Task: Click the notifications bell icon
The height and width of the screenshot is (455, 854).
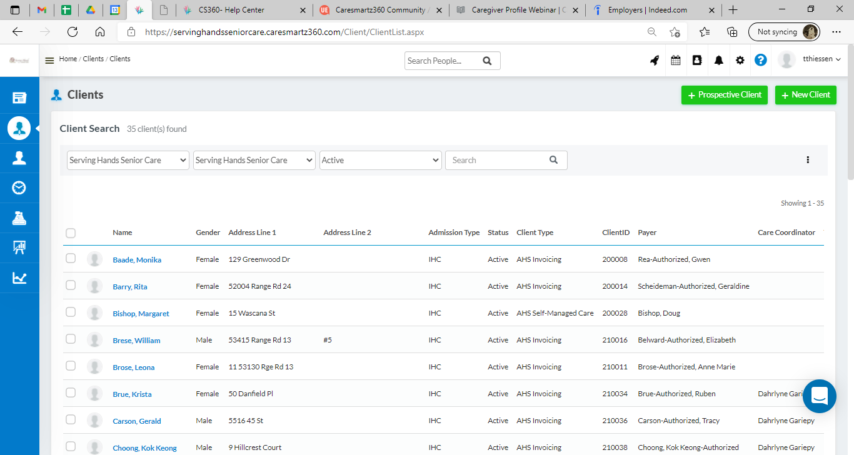Action: [x=719, y=61]
